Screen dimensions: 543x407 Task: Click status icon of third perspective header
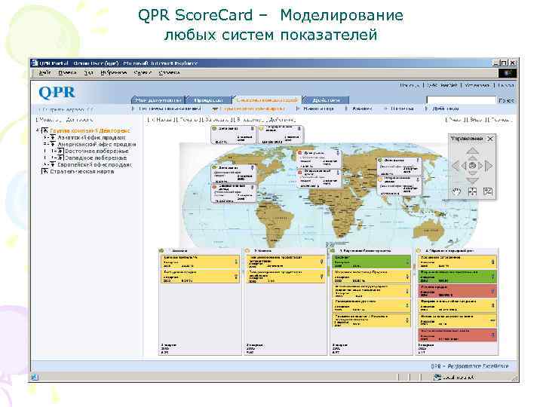coord(333,250)
